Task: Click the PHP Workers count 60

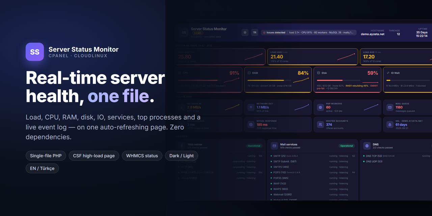Action: pyautogui.click(x=328, y=107)
